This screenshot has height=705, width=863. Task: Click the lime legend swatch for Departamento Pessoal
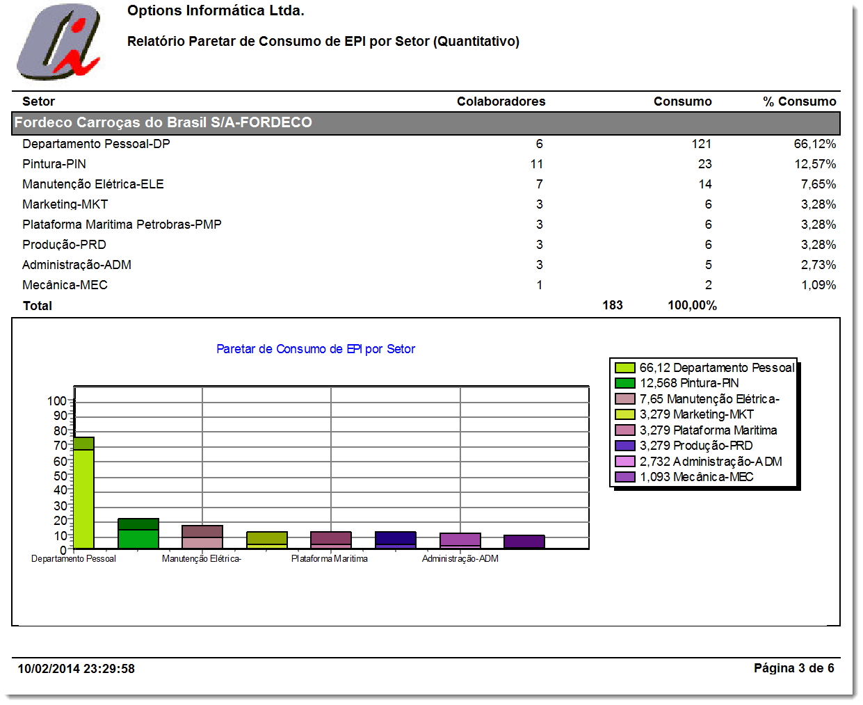[625, 368]
